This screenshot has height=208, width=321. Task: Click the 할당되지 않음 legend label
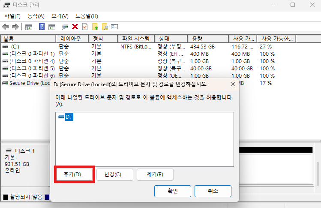[26, 197]
